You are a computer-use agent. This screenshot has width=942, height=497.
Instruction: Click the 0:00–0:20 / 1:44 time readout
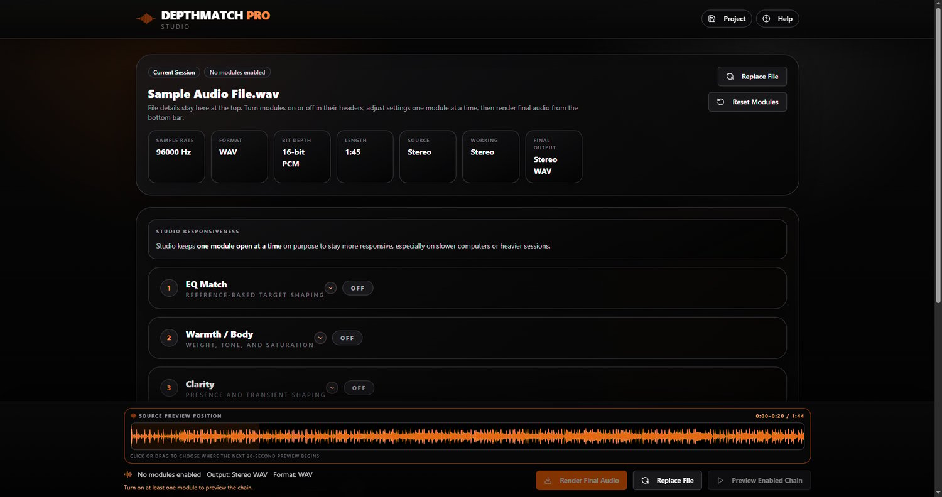pos(780,416)
